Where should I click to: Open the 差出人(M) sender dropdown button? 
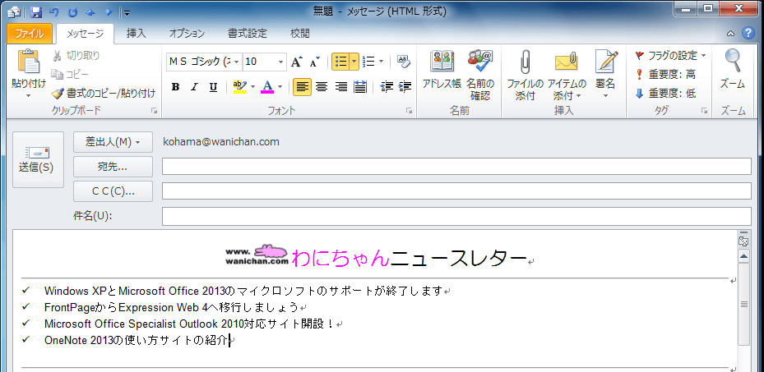pos(113,142)
